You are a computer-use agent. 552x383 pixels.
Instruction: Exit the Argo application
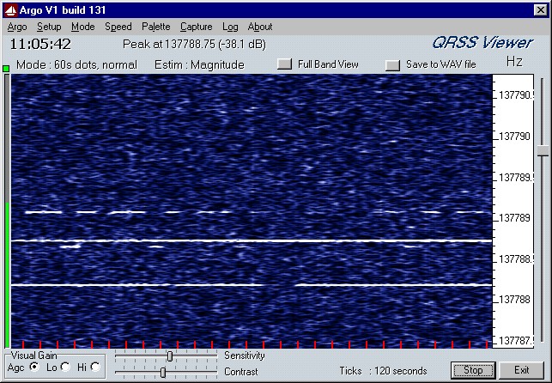(x=522, y=370)
